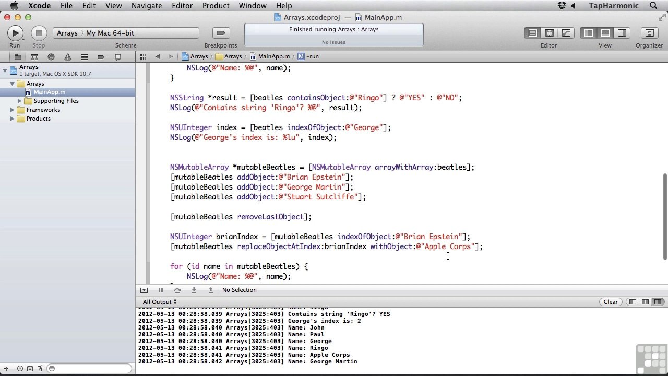Open the Symbol navigator
668x376 pixels.
[x=34, y=57]
